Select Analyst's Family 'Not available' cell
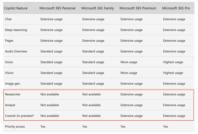The height and width of the screenshot is (134, 198). point(91,105)
